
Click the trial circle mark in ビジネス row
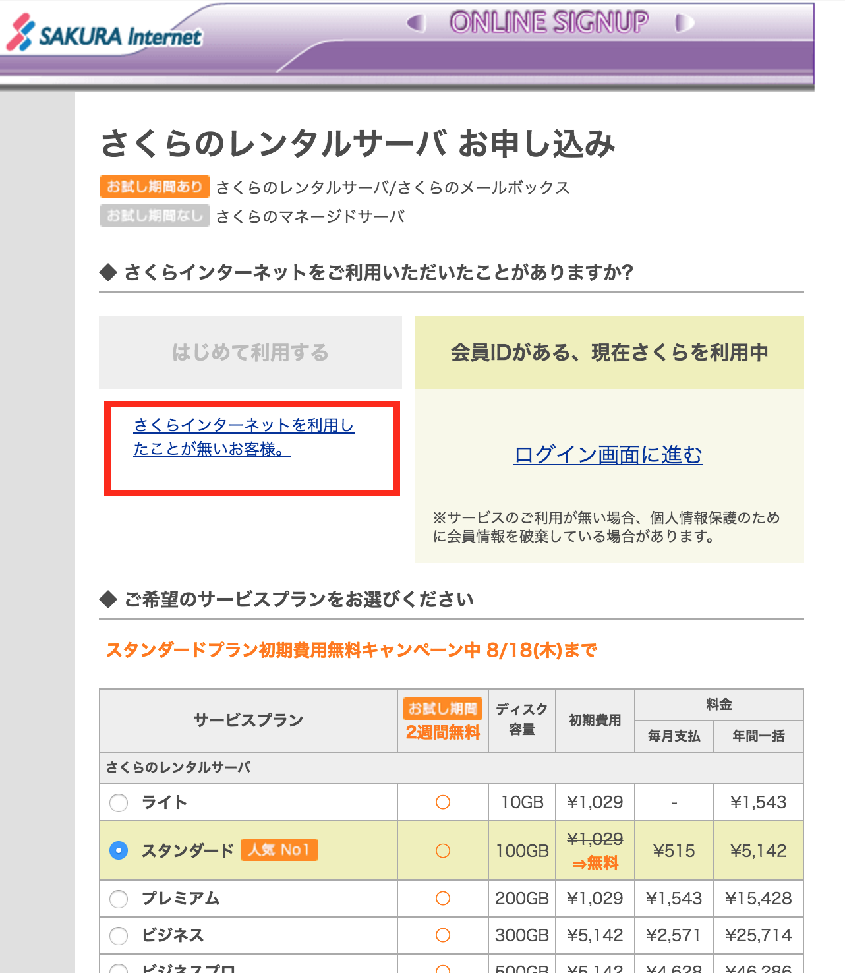(443, 935)
